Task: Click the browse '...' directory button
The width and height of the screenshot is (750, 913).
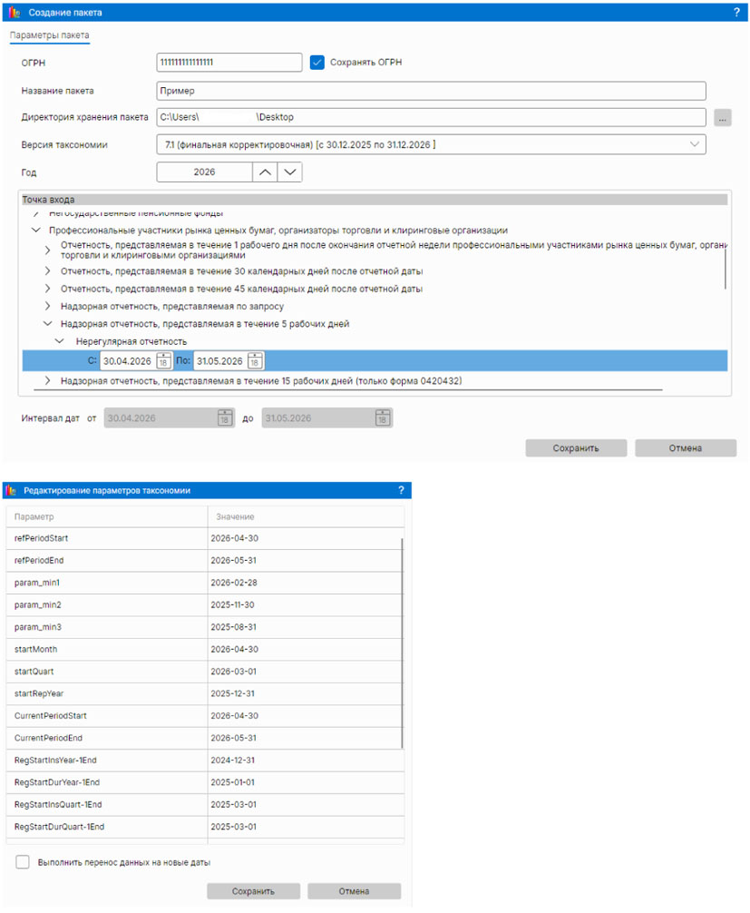Action: 723,117
